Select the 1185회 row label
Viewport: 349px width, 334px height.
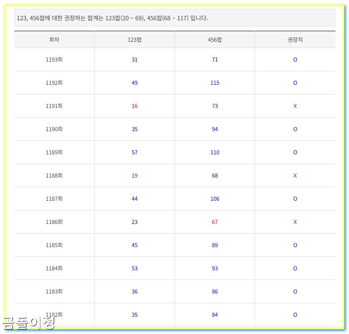[54, 245]
